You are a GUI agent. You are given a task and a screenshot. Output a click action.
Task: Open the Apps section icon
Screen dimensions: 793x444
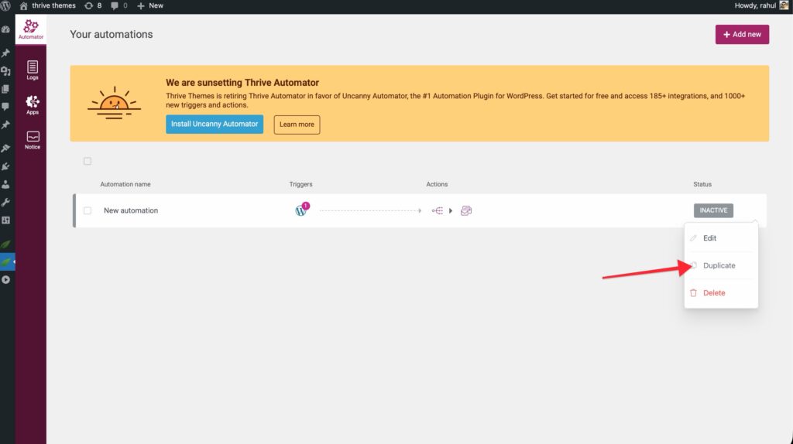(x=32, y=104)
